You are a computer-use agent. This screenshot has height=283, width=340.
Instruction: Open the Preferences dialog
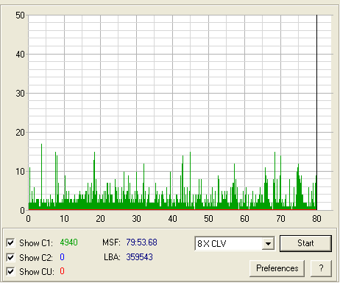click(x=277, y=268)
